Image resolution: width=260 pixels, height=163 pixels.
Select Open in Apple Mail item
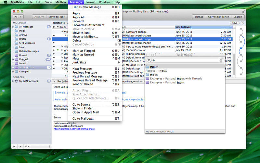(x=95, y=112)
